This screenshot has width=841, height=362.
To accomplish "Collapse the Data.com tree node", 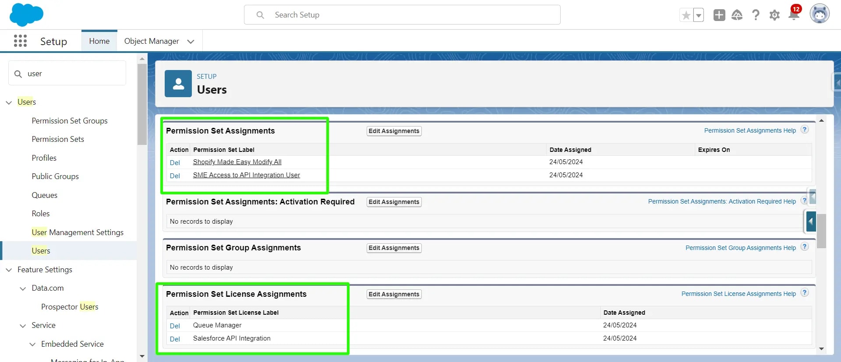I will [x=23, y=288].
